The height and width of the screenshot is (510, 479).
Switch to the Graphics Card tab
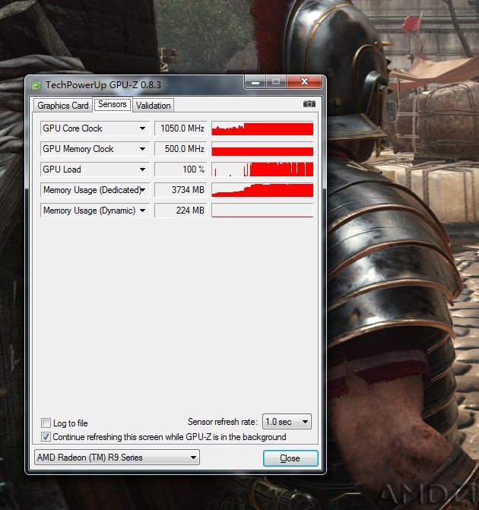click(63, 106)
